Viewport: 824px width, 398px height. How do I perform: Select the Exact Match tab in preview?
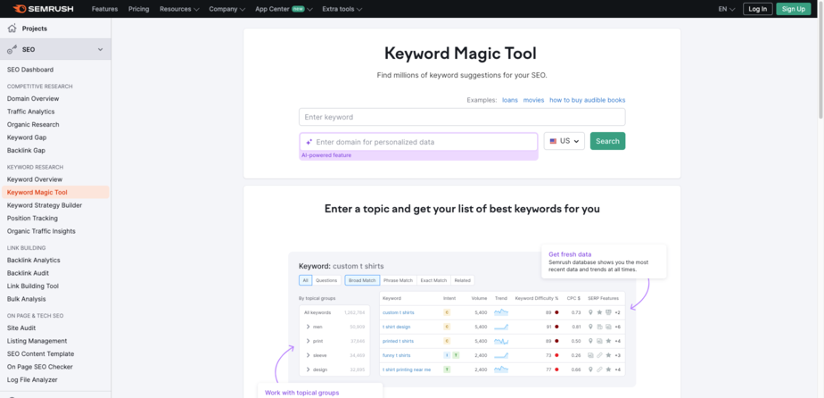pos(433,280)
